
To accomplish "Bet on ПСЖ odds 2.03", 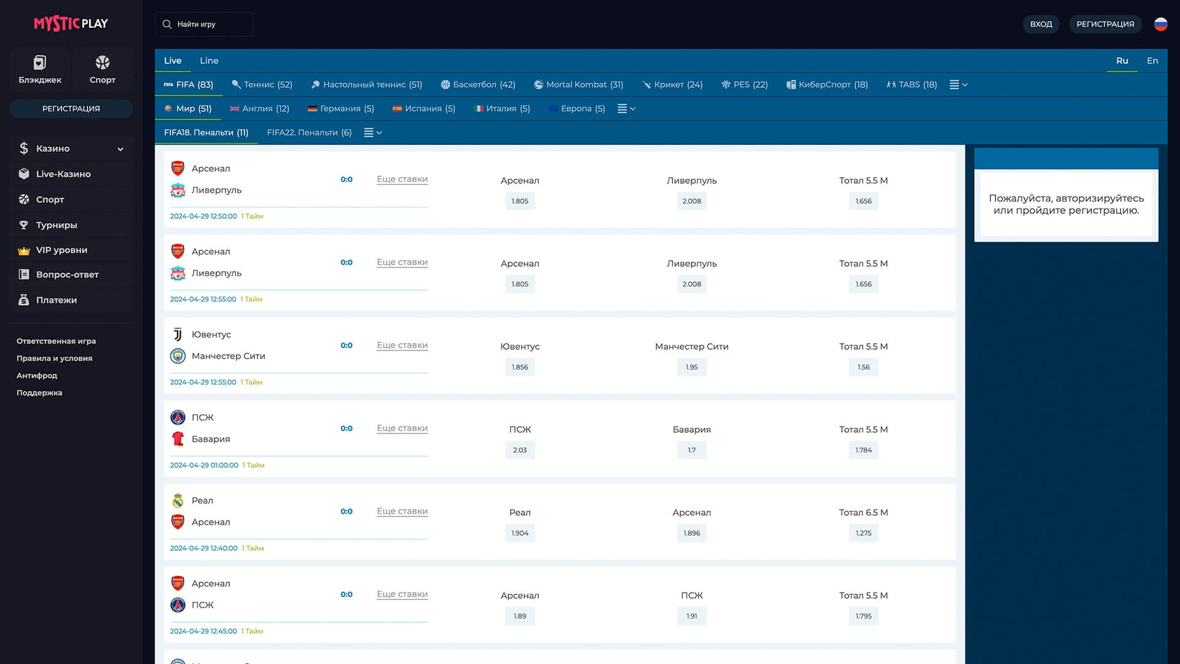I will click(x=520, y=450).
